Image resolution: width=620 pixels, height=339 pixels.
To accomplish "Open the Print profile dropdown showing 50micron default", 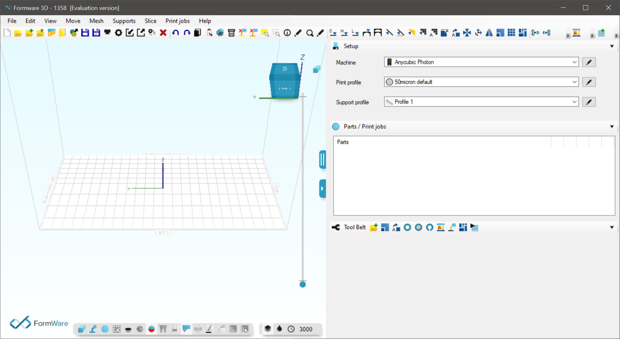I will point(481,82).
